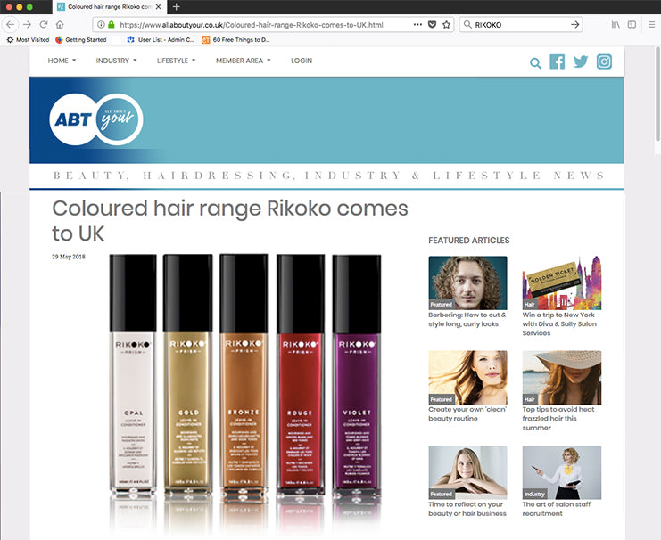
Task: Click the curly-haired man article thumbnail
Action: tap(467, 283)
